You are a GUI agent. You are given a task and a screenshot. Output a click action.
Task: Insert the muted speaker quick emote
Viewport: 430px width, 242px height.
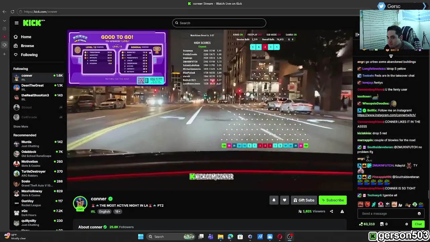coord(387,204)
